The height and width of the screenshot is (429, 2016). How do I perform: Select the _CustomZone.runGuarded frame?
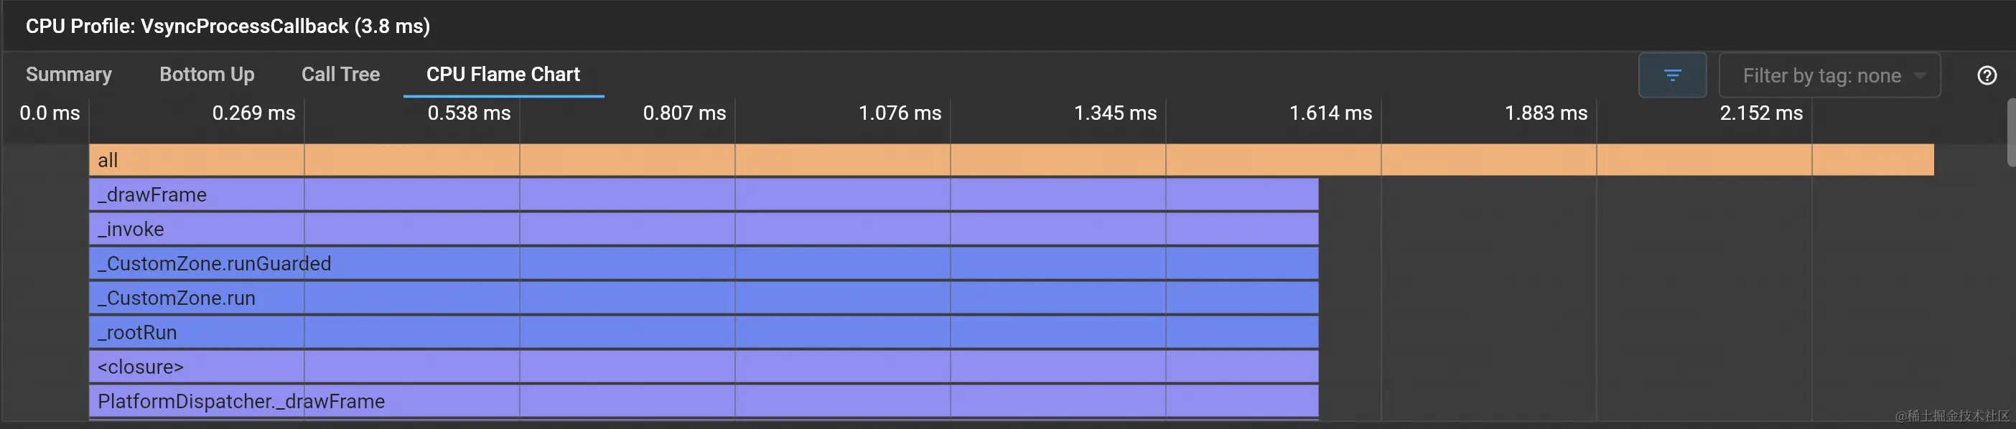pyautogui.click(x=704, y=263)
